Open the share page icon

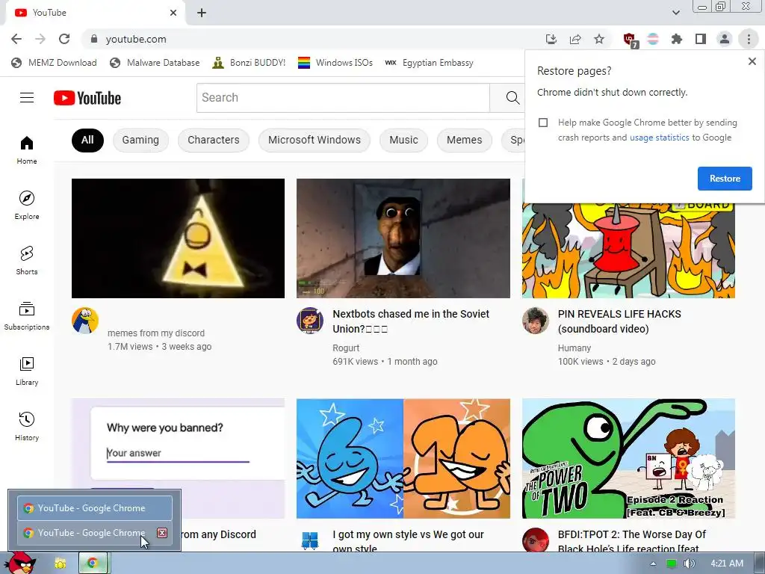[x=575, y=39]
